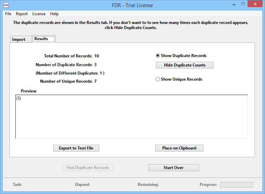This screenshot has height=194, width=265.
Task: Maximize the FDR window
Action: click(x=243, y=4)
